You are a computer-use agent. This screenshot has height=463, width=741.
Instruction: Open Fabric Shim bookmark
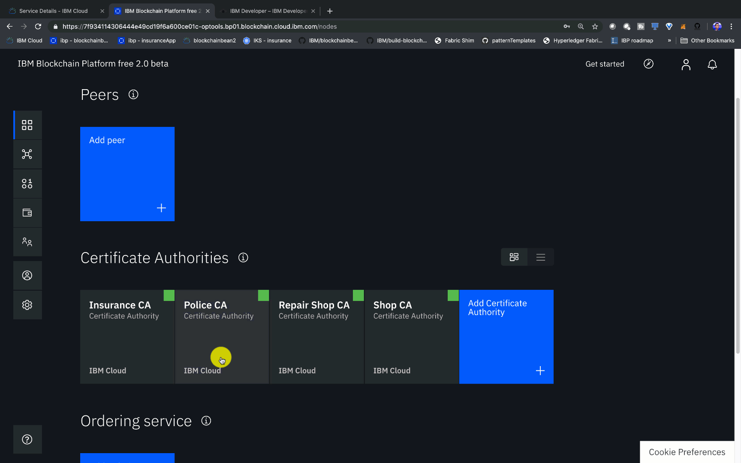[x=455, y=41]
